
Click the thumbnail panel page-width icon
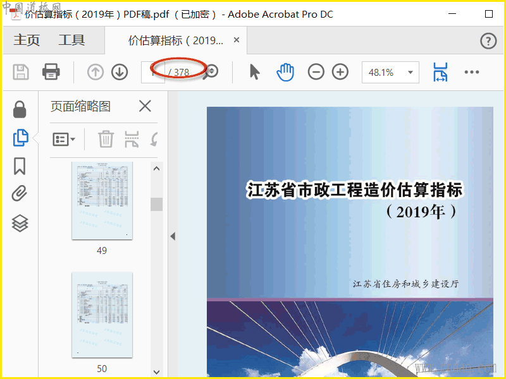click(132, 139)
